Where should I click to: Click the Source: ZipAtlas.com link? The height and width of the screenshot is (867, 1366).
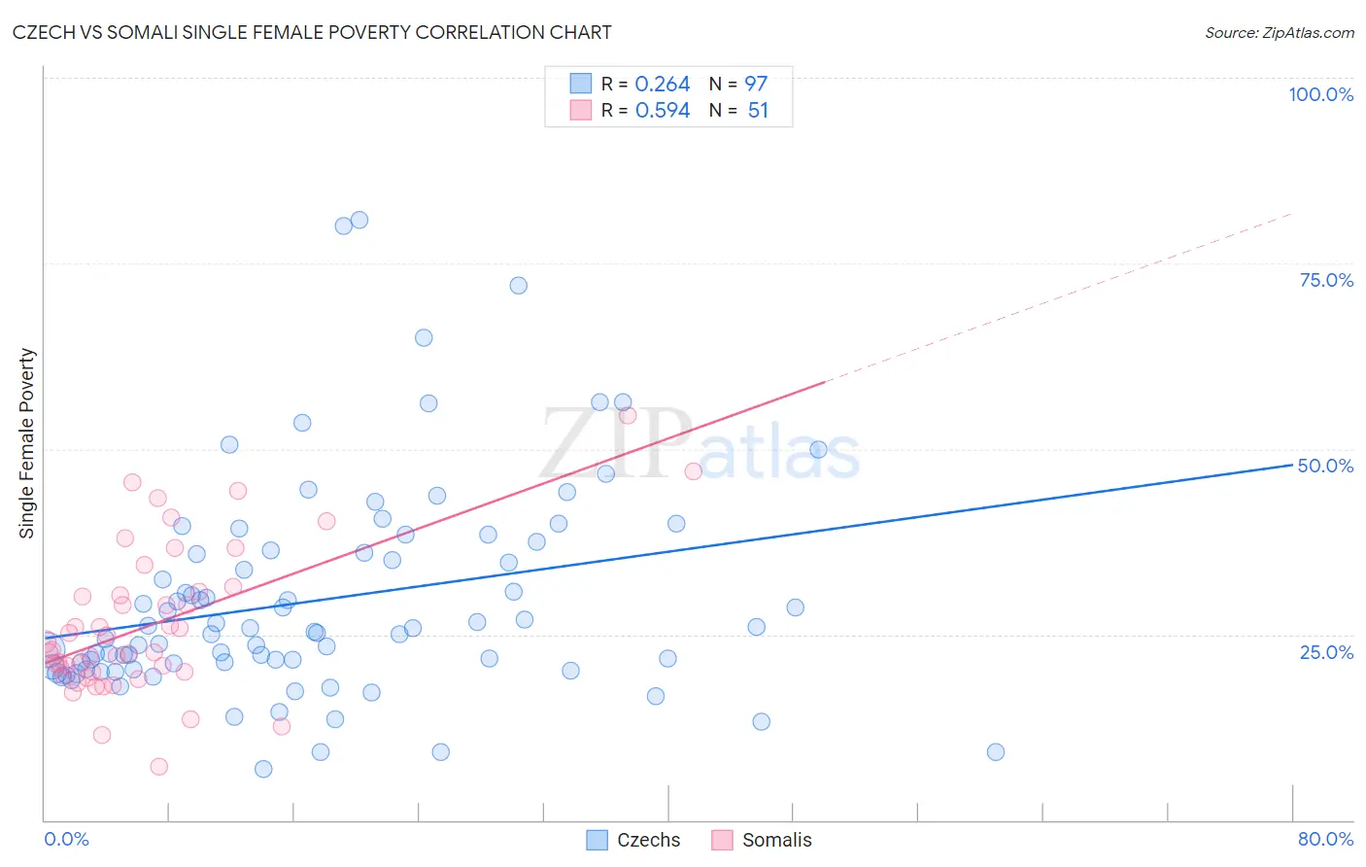point(1279,32)
